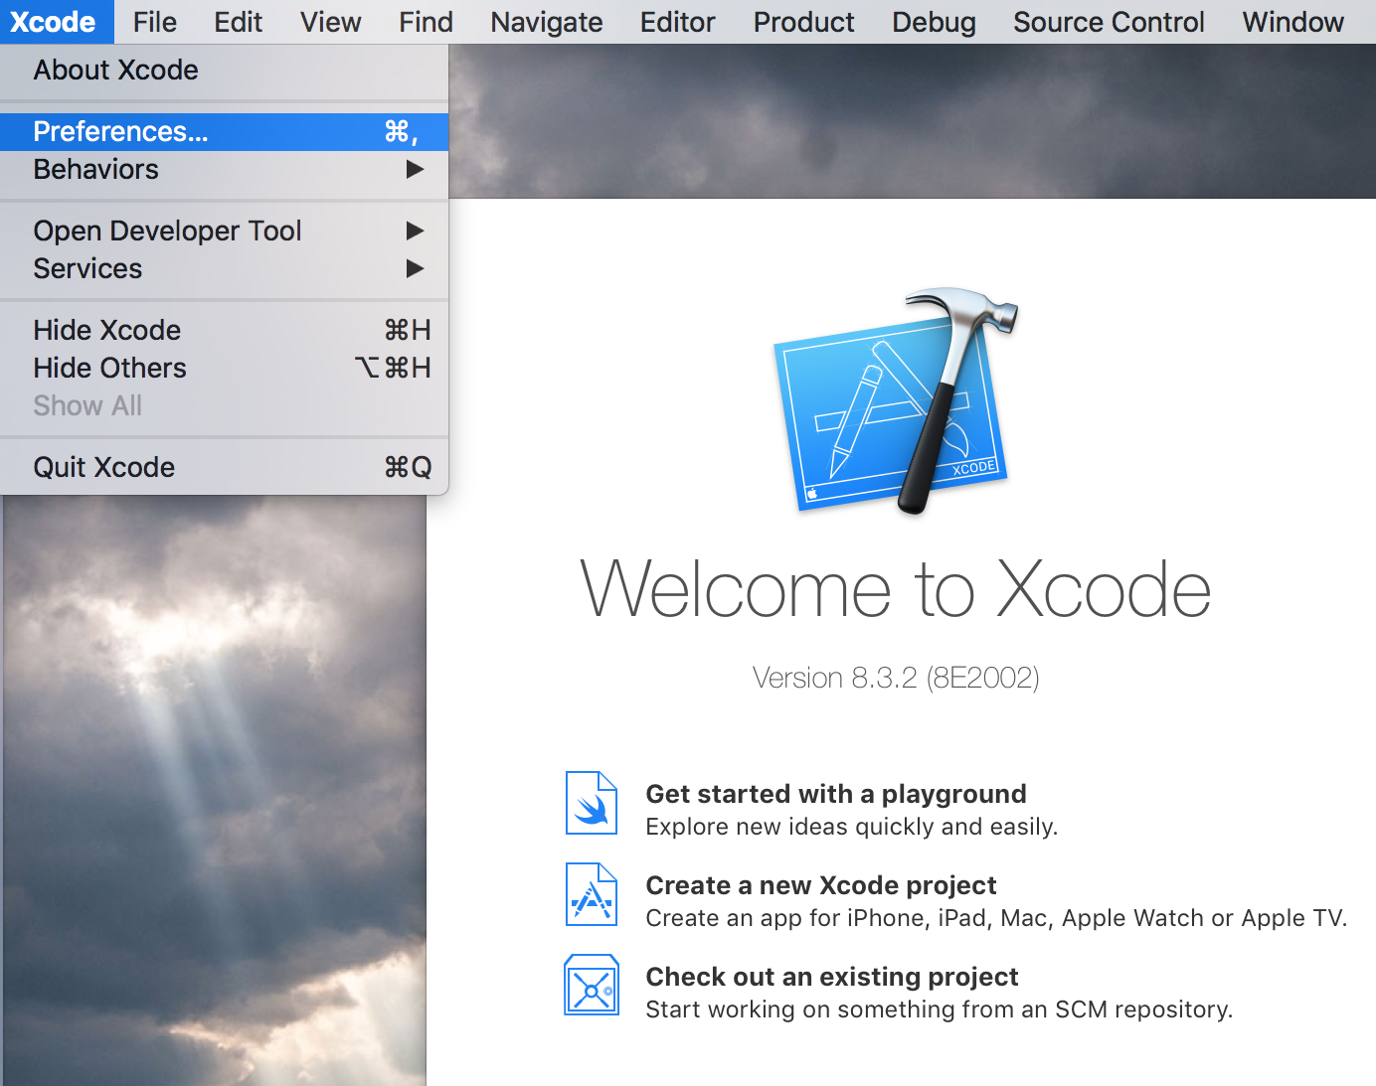Select Hide Others
This screenshot has height=1086, width=1376.
pos(109,368)
